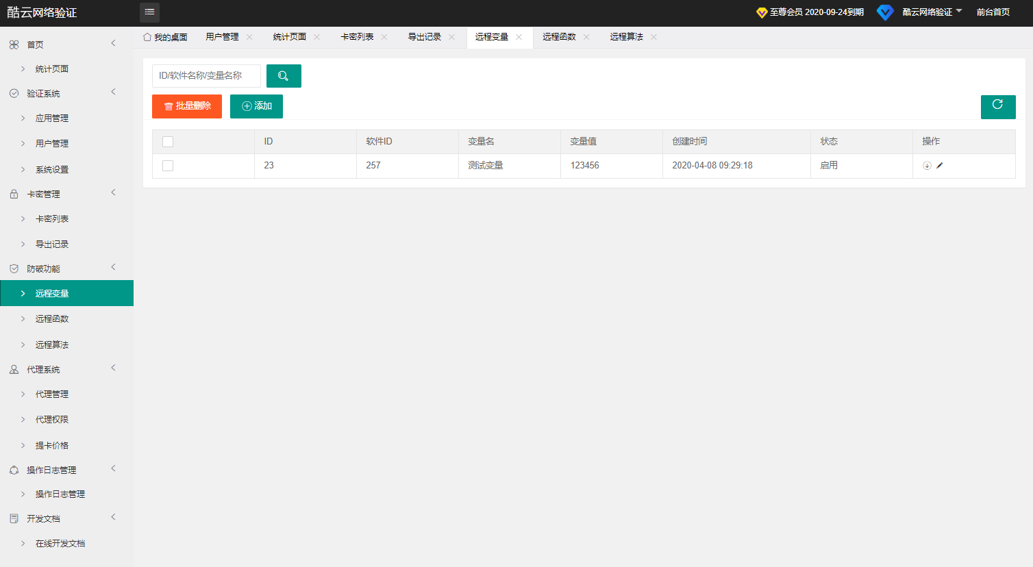Click the 添加 add button

pos(256,106)
